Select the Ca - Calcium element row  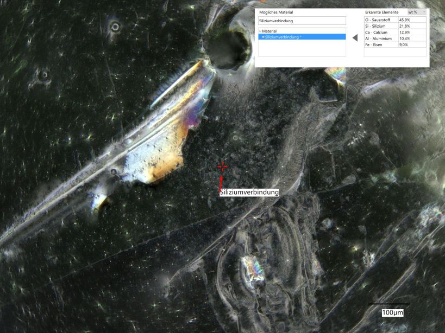tap(381, 33)
